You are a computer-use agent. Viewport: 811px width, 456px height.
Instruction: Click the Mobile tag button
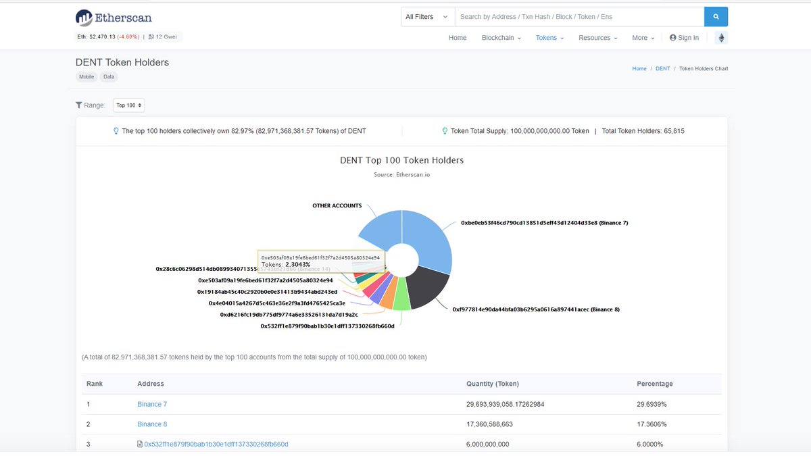coord(87,77)
